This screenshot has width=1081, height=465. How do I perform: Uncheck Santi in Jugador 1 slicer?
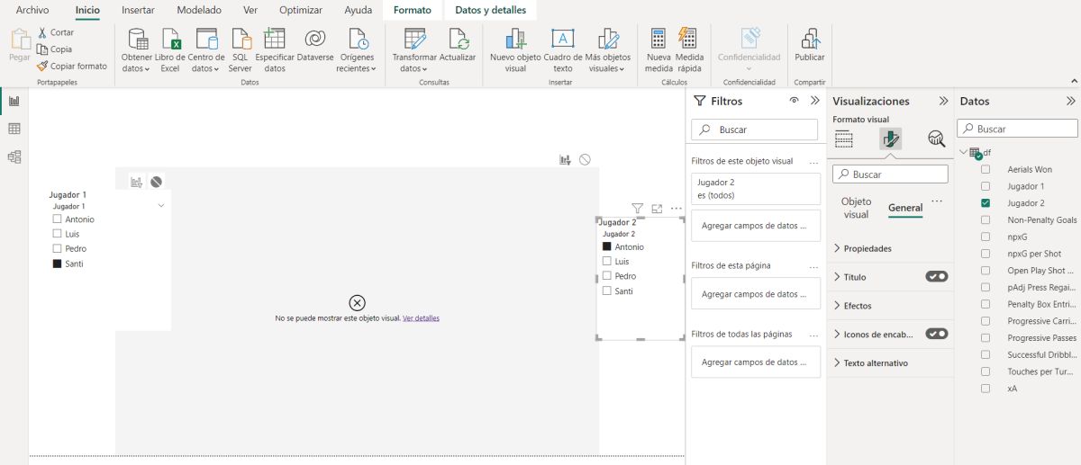click(x=58, y=264)
